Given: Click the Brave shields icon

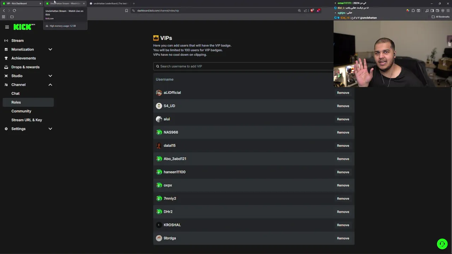Looking at the screenshot, I should [x=312, y=11].
